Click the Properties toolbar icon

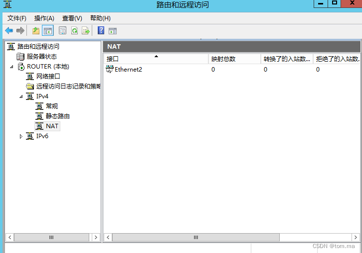[x=62, y=30]
